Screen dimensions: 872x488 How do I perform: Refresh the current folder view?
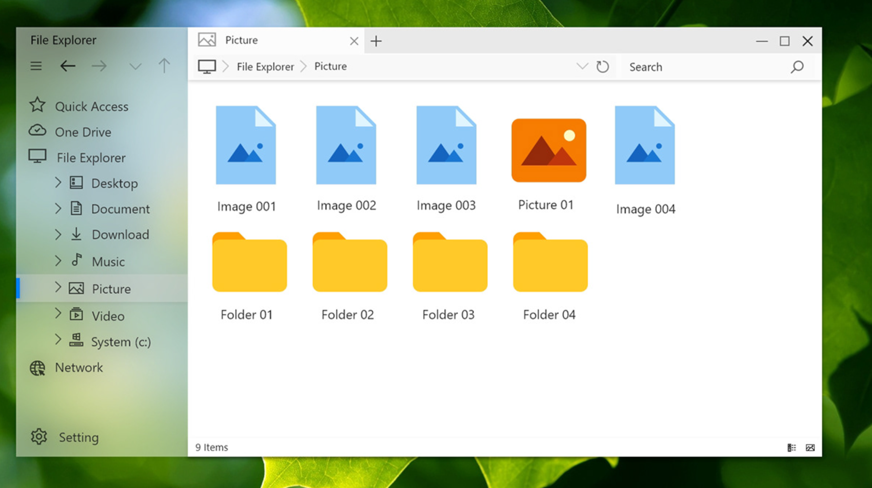pyautogui.click(x=603, y=67)
